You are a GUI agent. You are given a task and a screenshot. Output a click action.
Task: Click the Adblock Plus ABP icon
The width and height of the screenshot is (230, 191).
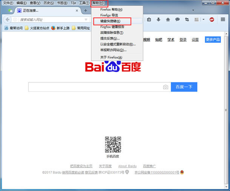[x=212, y=20]
